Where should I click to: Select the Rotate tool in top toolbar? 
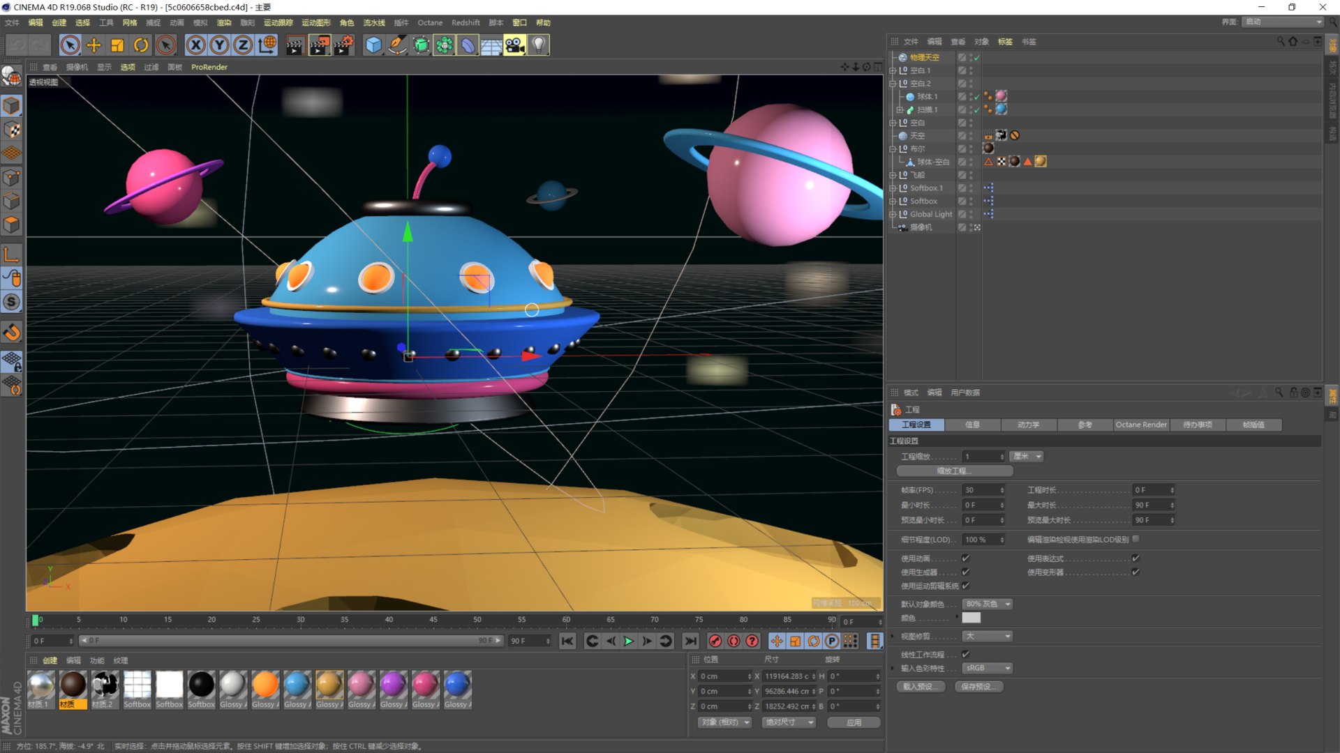[141, 45]
